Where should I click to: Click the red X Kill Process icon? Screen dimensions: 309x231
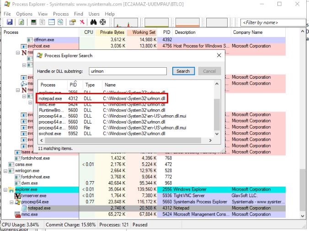(82, 22)
